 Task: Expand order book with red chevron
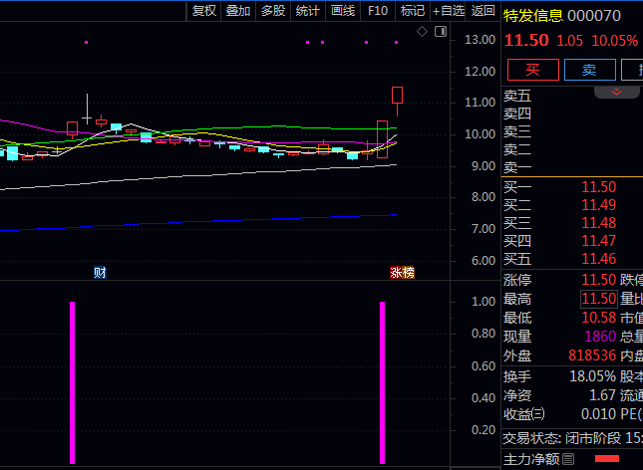[x=616, y=93]
